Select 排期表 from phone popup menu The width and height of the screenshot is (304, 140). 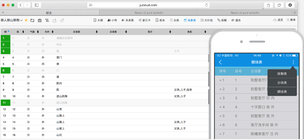[282, 74]
